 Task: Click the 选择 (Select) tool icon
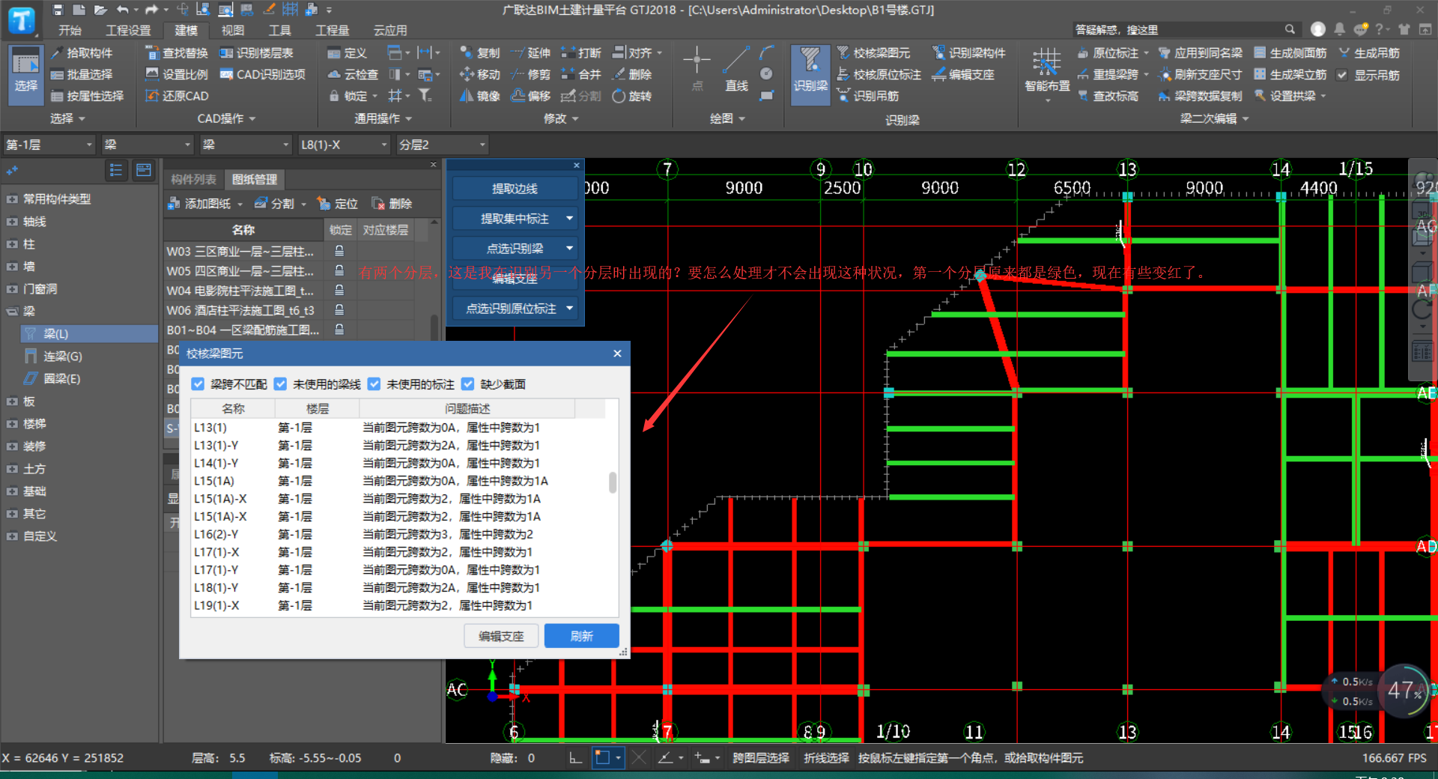point(25,73)
